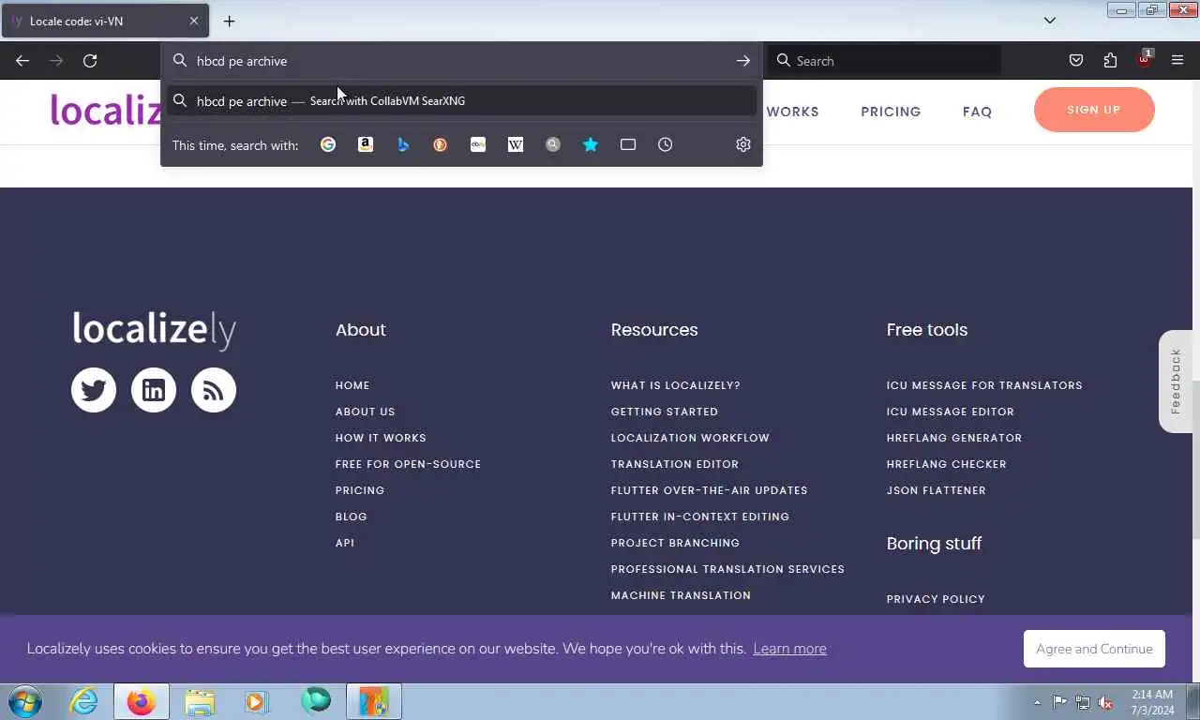Open the HREFLANG GENERATOR link

(x=954, y=438)
